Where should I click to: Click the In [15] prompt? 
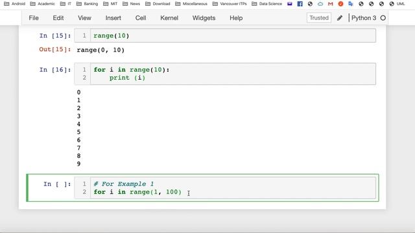(x=55, y=36)
